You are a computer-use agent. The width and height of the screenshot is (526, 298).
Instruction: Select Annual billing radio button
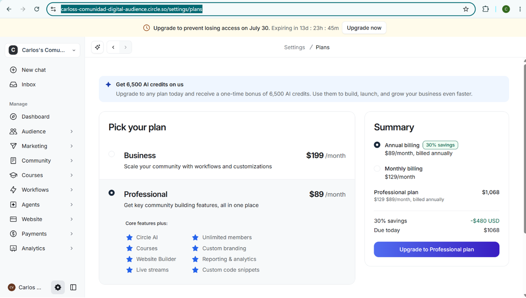click(x=377, y=145)
